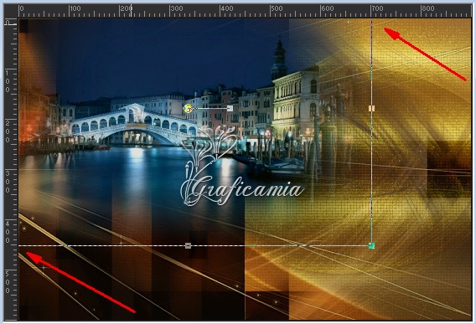The image size is (476, 324).
Task: Click the 400 mark on the horizontal ruler
Action: 227,8
